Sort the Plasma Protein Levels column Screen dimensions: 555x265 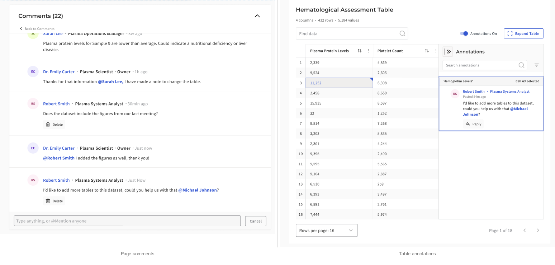(359, 51)
